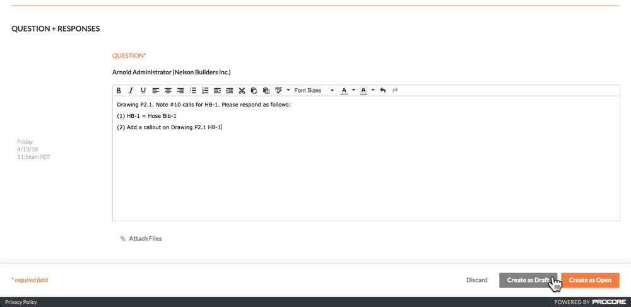Screen dimensions: 631x307
Task: Open the Privacy Policy link
Action: 21,302
